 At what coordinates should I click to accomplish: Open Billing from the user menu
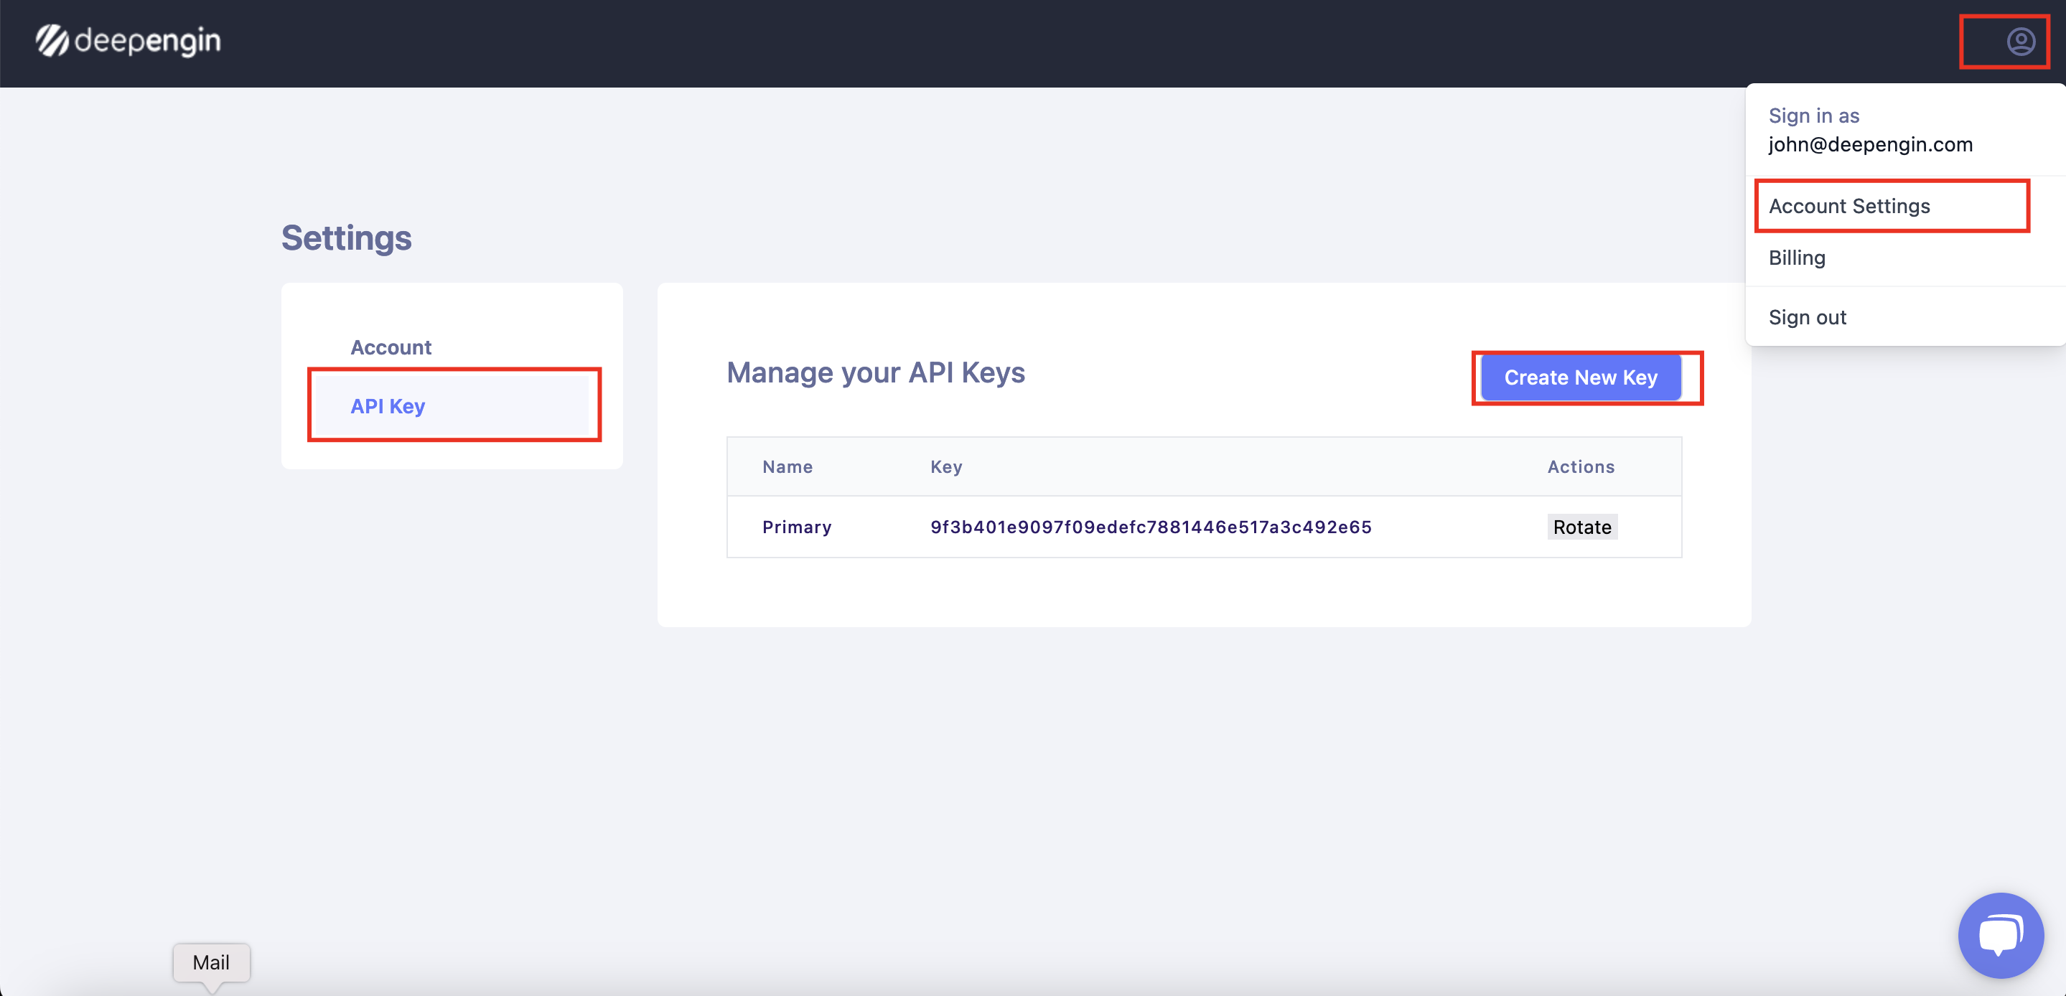(x=1797, y=258)
